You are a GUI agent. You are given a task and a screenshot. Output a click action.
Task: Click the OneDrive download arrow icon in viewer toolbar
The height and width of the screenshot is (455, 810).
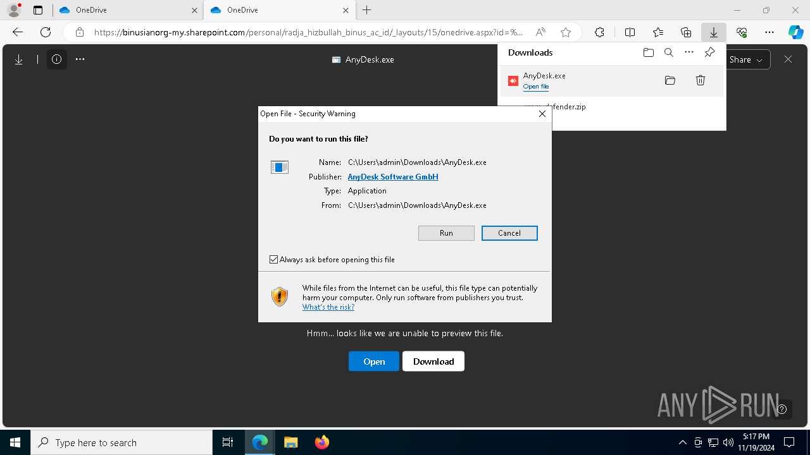19,59
